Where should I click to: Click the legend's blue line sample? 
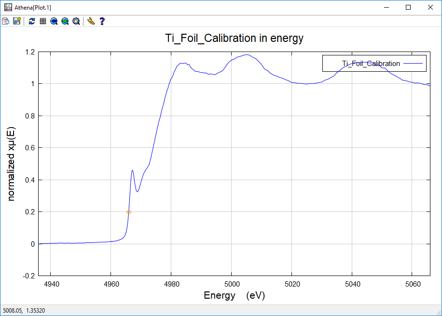pyautogui.click(x=413, y=64)
